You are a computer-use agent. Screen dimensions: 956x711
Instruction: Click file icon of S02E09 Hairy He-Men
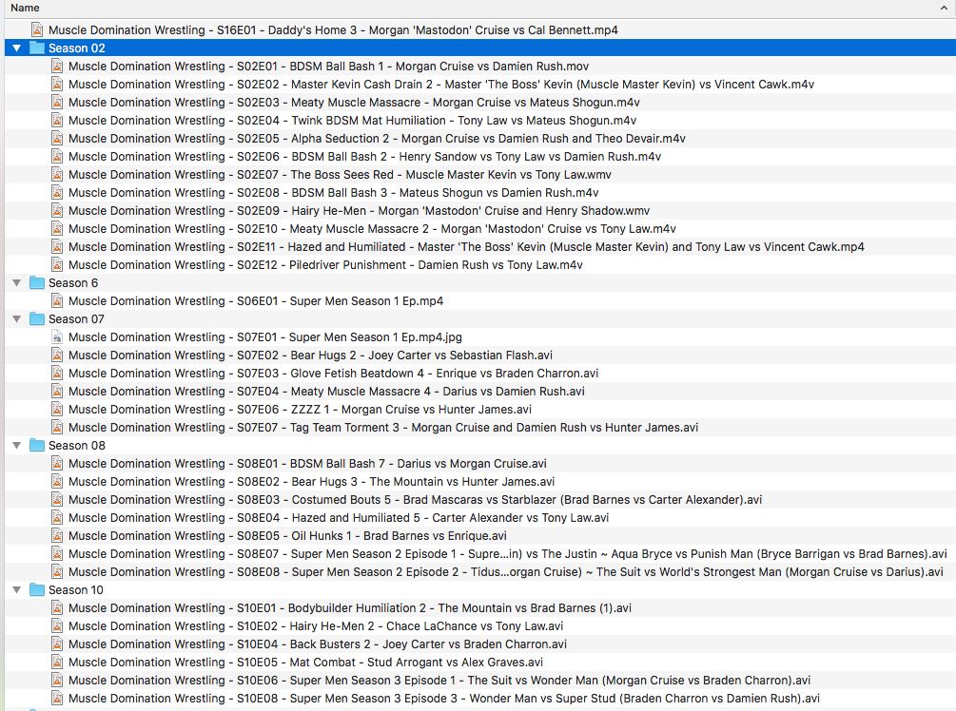pyautogui.click(x=57, y=211)
